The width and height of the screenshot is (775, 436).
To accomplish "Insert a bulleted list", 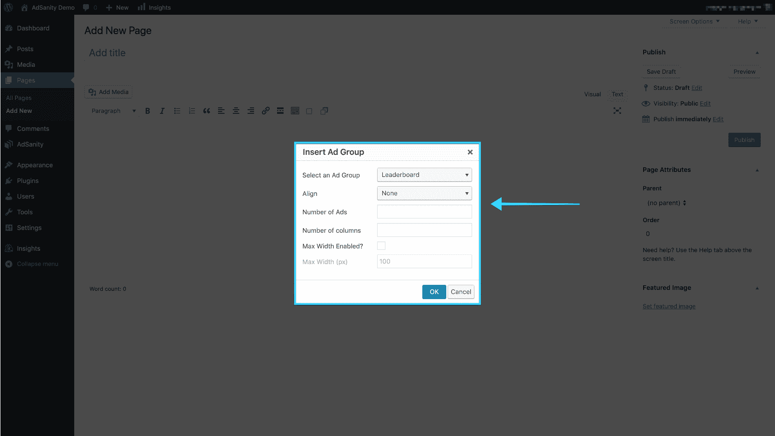I will click(177, 111).
